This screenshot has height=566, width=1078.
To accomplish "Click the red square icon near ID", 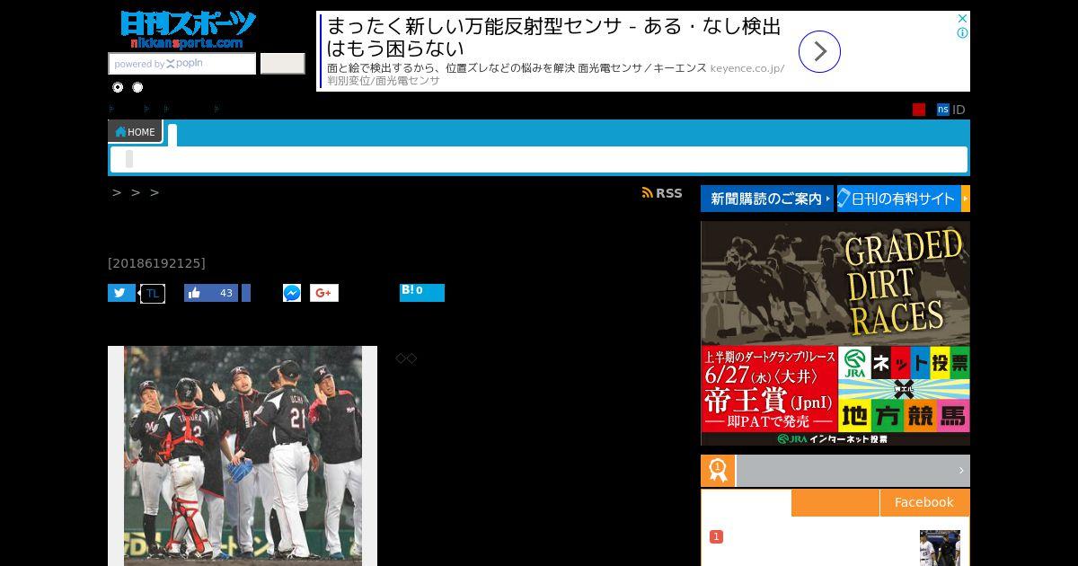I will [919, 110].
